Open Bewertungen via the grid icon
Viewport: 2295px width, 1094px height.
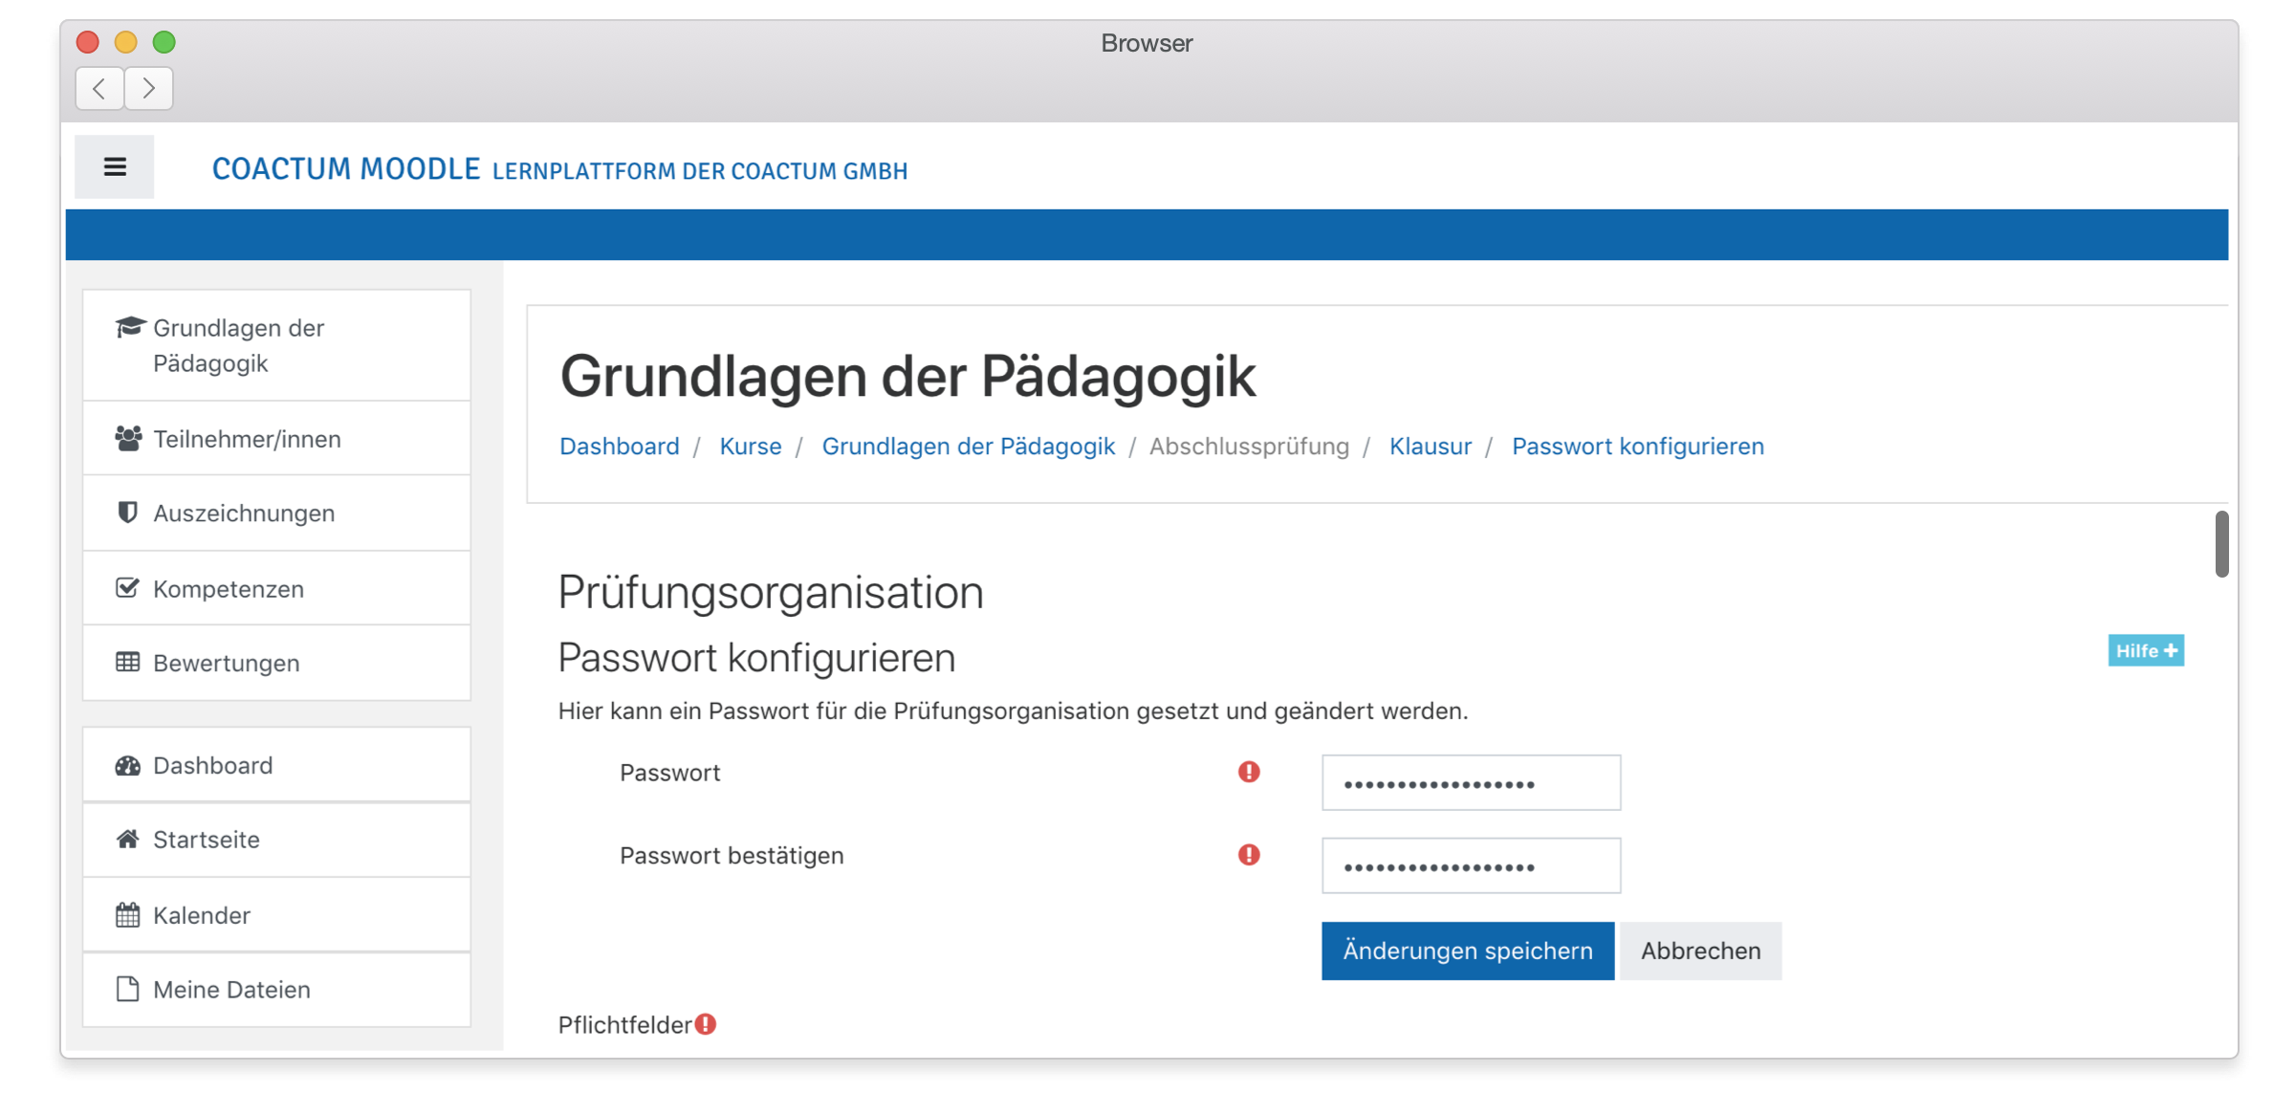(x=128, y=662)
